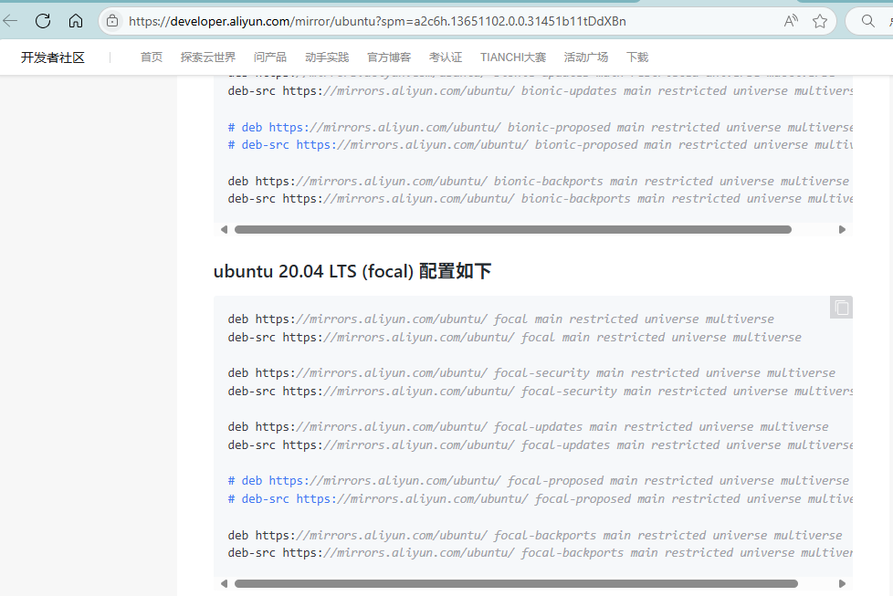
Task: Open 动手实践 navigation item
Action: tap(327, 58)
